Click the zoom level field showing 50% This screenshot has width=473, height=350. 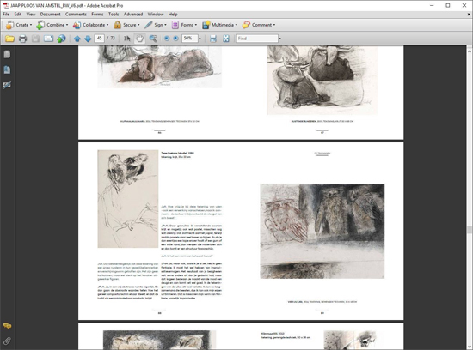[190, 39]
